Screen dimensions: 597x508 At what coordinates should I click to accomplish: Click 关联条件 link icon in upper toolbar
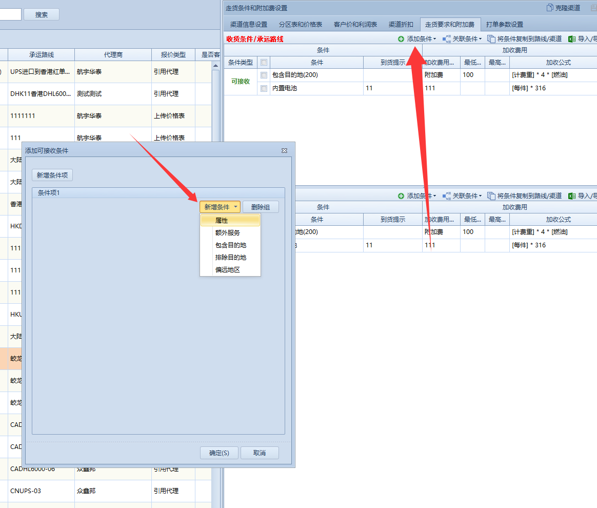pyautogui.click(x=447, y=39)
